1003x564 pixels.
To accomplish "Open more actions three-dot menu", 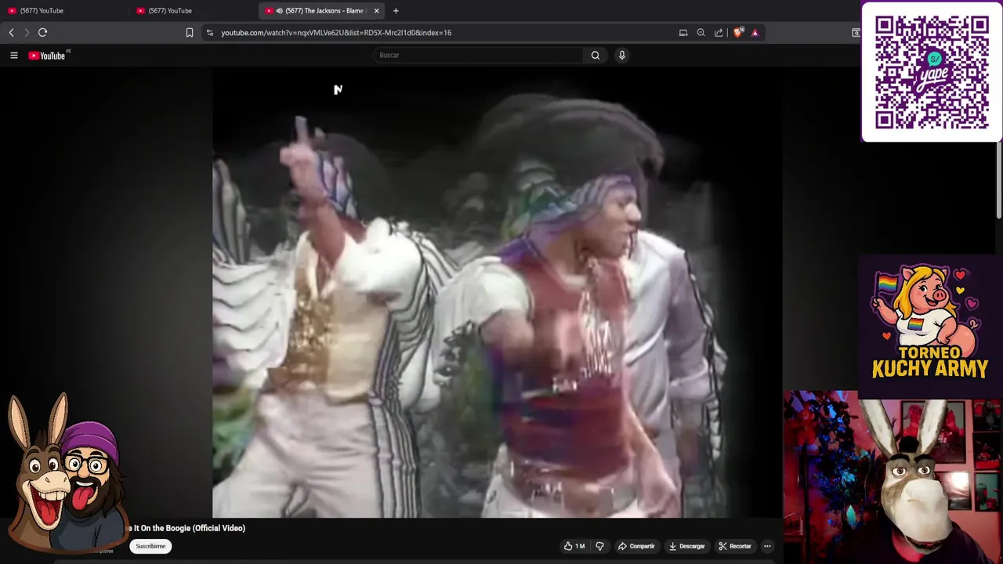I will [x=767, y=546].
